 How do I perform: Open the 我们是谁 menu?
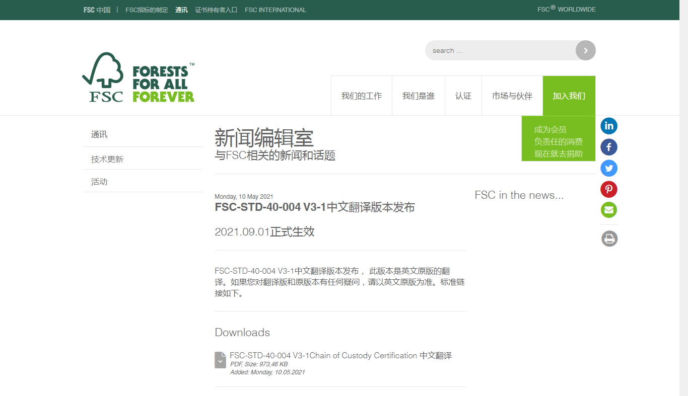(419, 96)
